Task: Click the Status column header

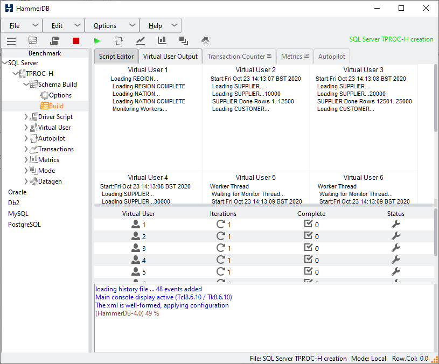Action: (x=395, y=214)
